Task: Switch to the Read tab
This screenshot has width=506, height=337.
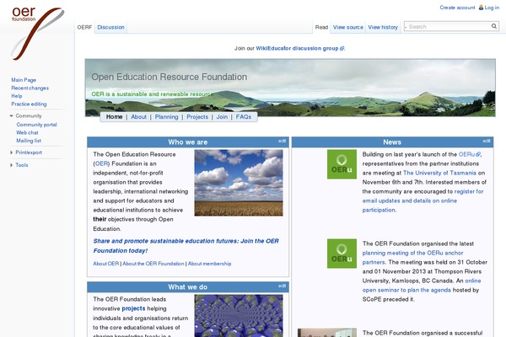Action: click(321, 28)
